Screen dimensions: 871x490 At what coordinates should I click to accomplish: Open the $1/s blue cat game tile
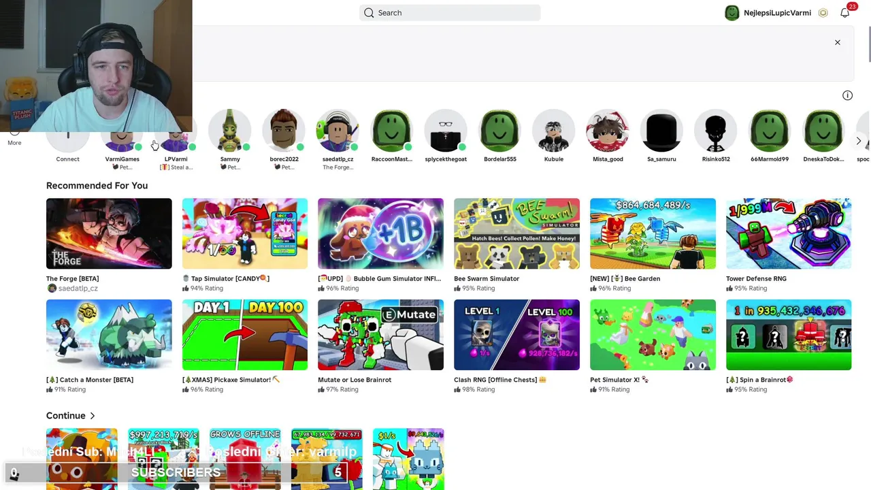[408, 459]
